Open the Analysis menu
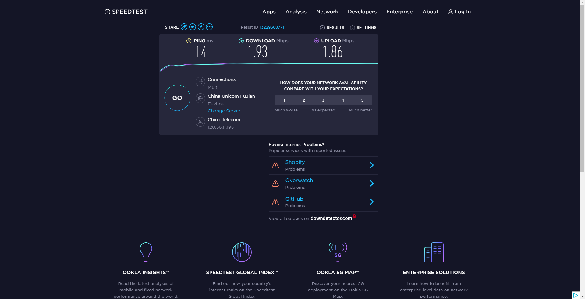The width and height of the screenshot is (585, 299). pos(296,12)
